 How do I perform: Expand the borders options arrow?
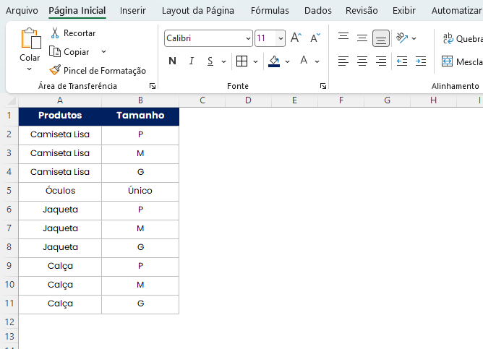pos(255,61)
